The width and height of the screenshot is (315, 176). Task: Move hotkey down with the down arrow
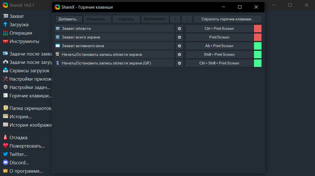coord(187,19)
